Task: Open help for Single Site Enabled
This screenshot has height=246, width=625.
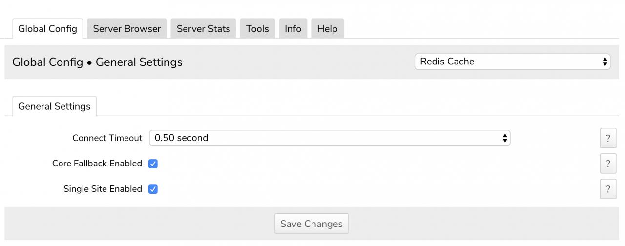Action: pos(608,189)
